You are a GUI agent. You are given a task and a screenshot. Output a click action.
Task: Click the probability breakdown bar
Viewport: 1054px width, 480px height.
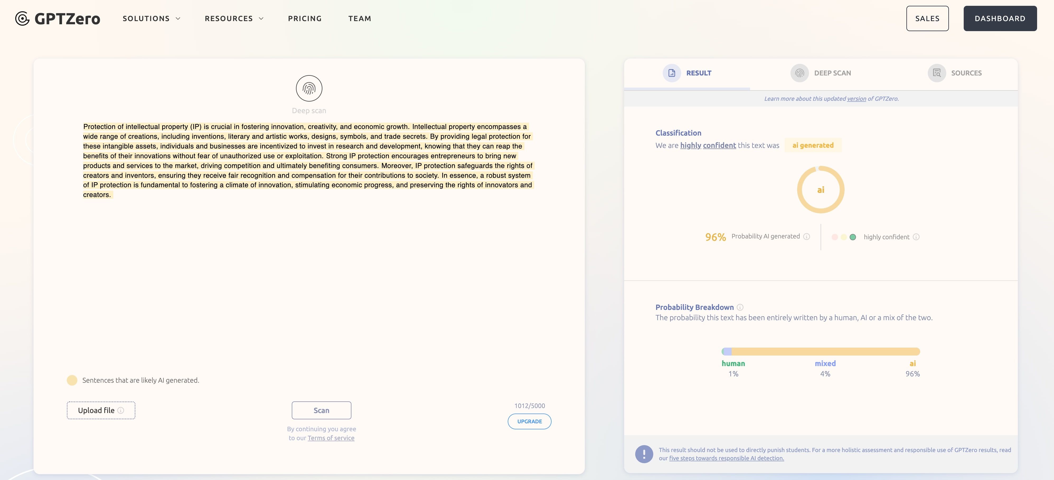click(x=820, y=352)
